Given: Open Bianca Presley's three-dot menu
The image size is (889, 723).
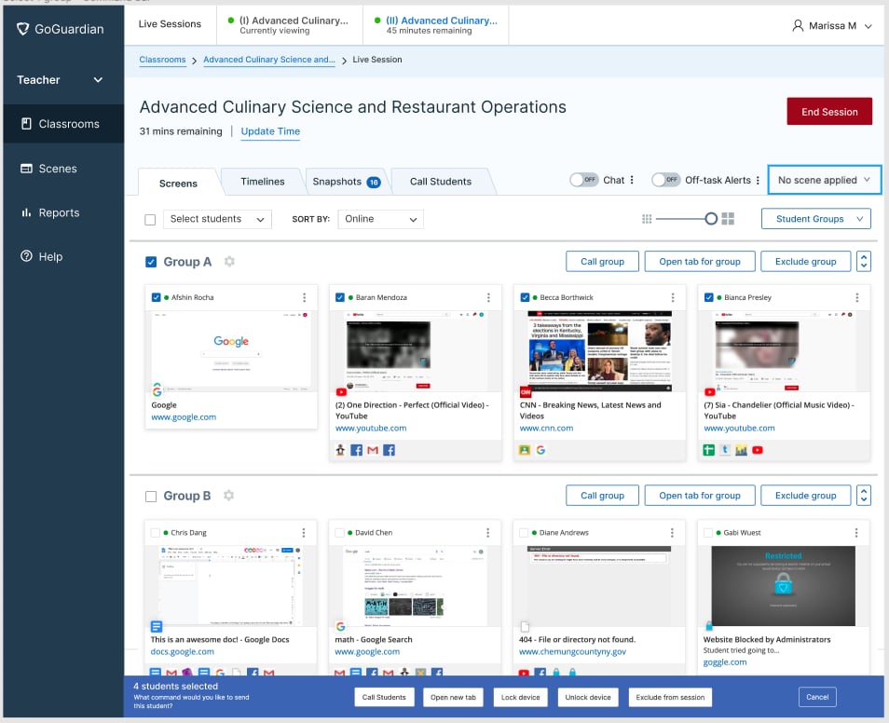Looking at the screenshot, I should tap(857, 297).
